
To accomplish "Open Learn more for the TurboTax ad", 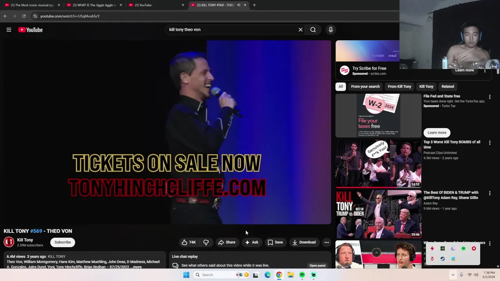I will pos(437,133).
